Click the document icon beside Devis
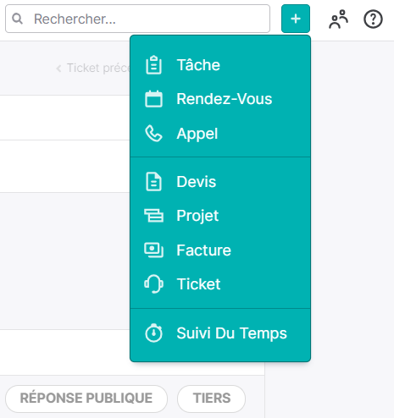The height and width of the screenshot is (418, 394). [x=153, y=182]
